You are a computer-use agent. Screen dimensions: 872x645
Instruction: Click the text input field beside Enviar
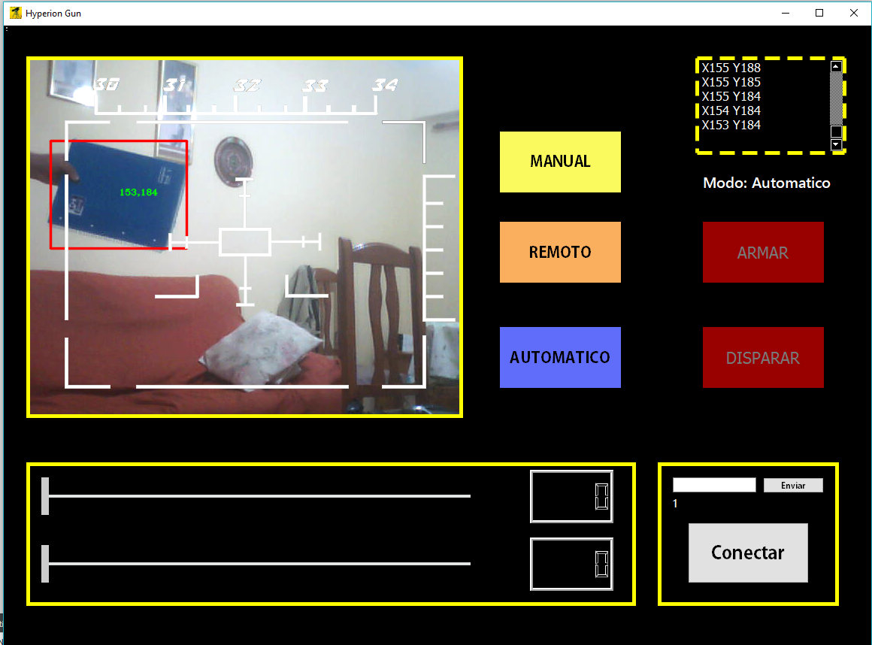coord(713,485)
